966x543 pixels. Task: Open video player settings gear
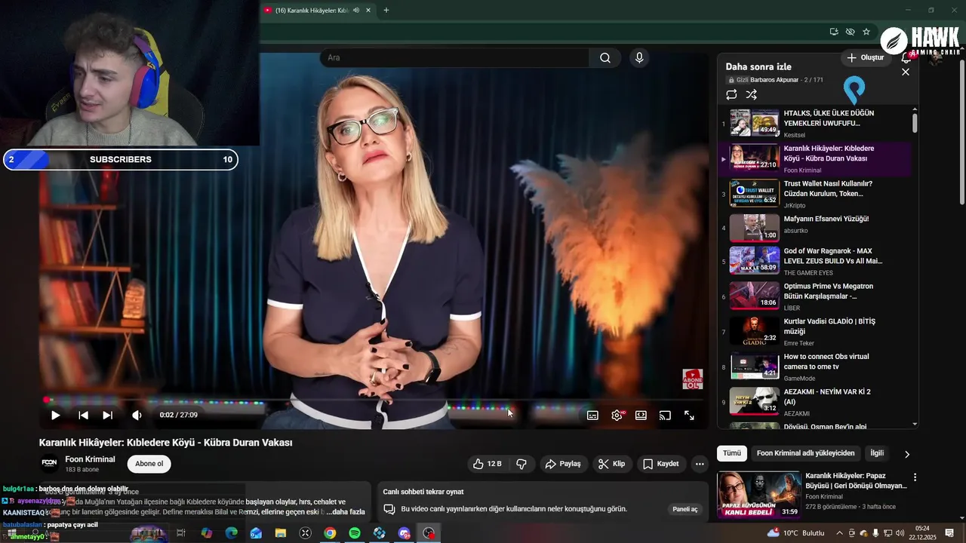click(617, 416)
